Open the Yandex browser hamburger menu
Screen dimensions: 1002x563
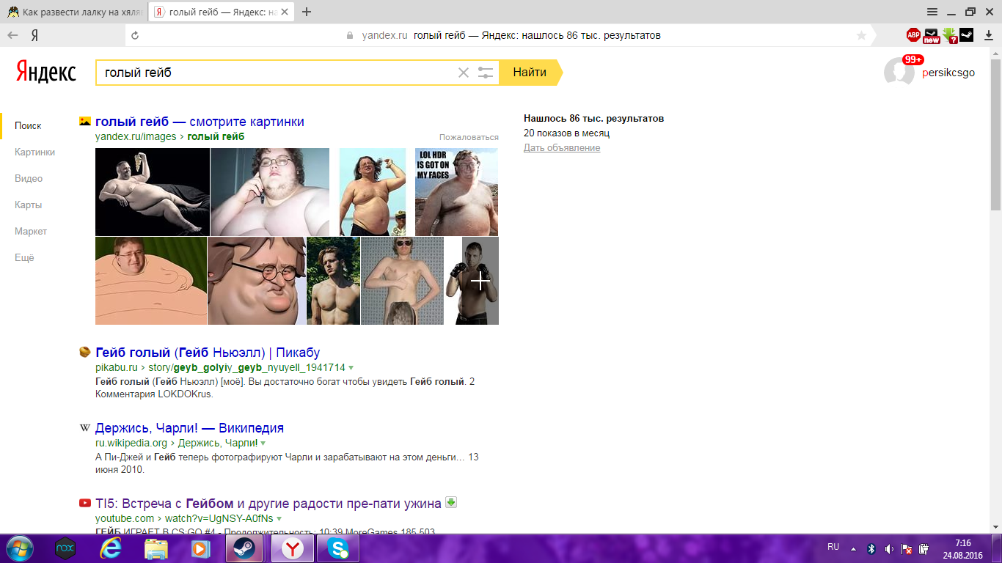click(x=932, y=12)
